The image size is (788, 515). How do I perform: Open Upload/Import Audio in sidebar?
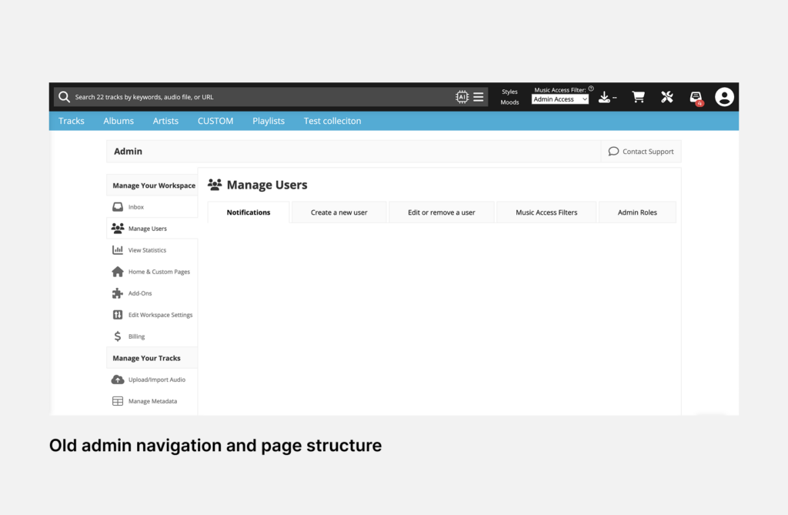pos(156,380)
